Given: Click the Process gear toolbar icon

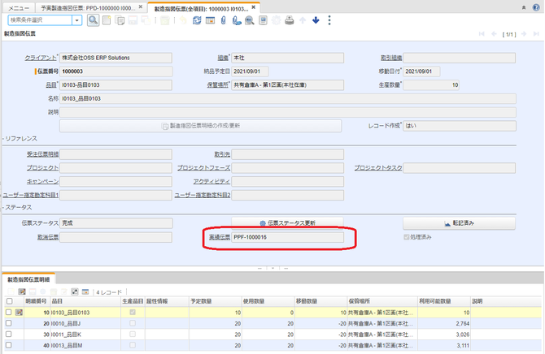Looking at the screenshot, I should click(276, 20).
